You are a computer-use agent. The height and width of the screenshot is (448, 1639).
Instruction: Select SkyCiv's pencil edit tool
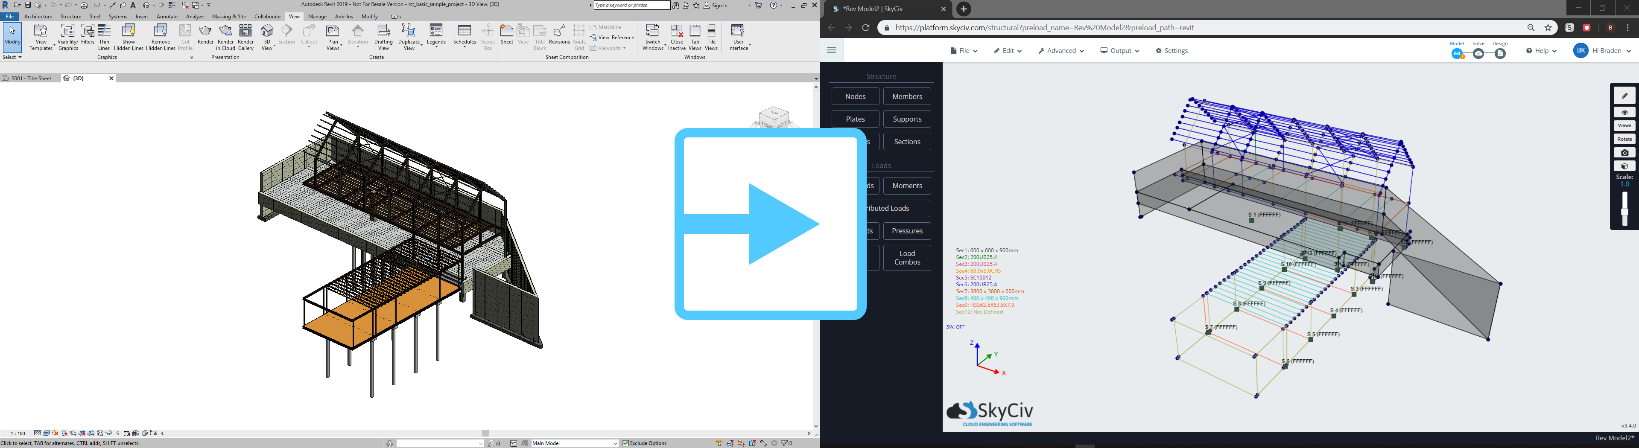(1625, 95)
